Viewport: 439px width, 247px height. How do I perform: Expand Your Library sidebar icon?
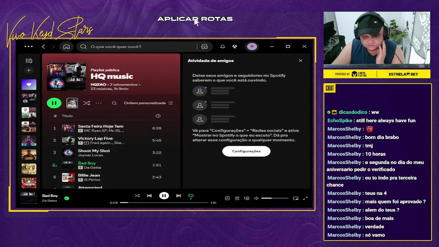(x=29, y=61)
